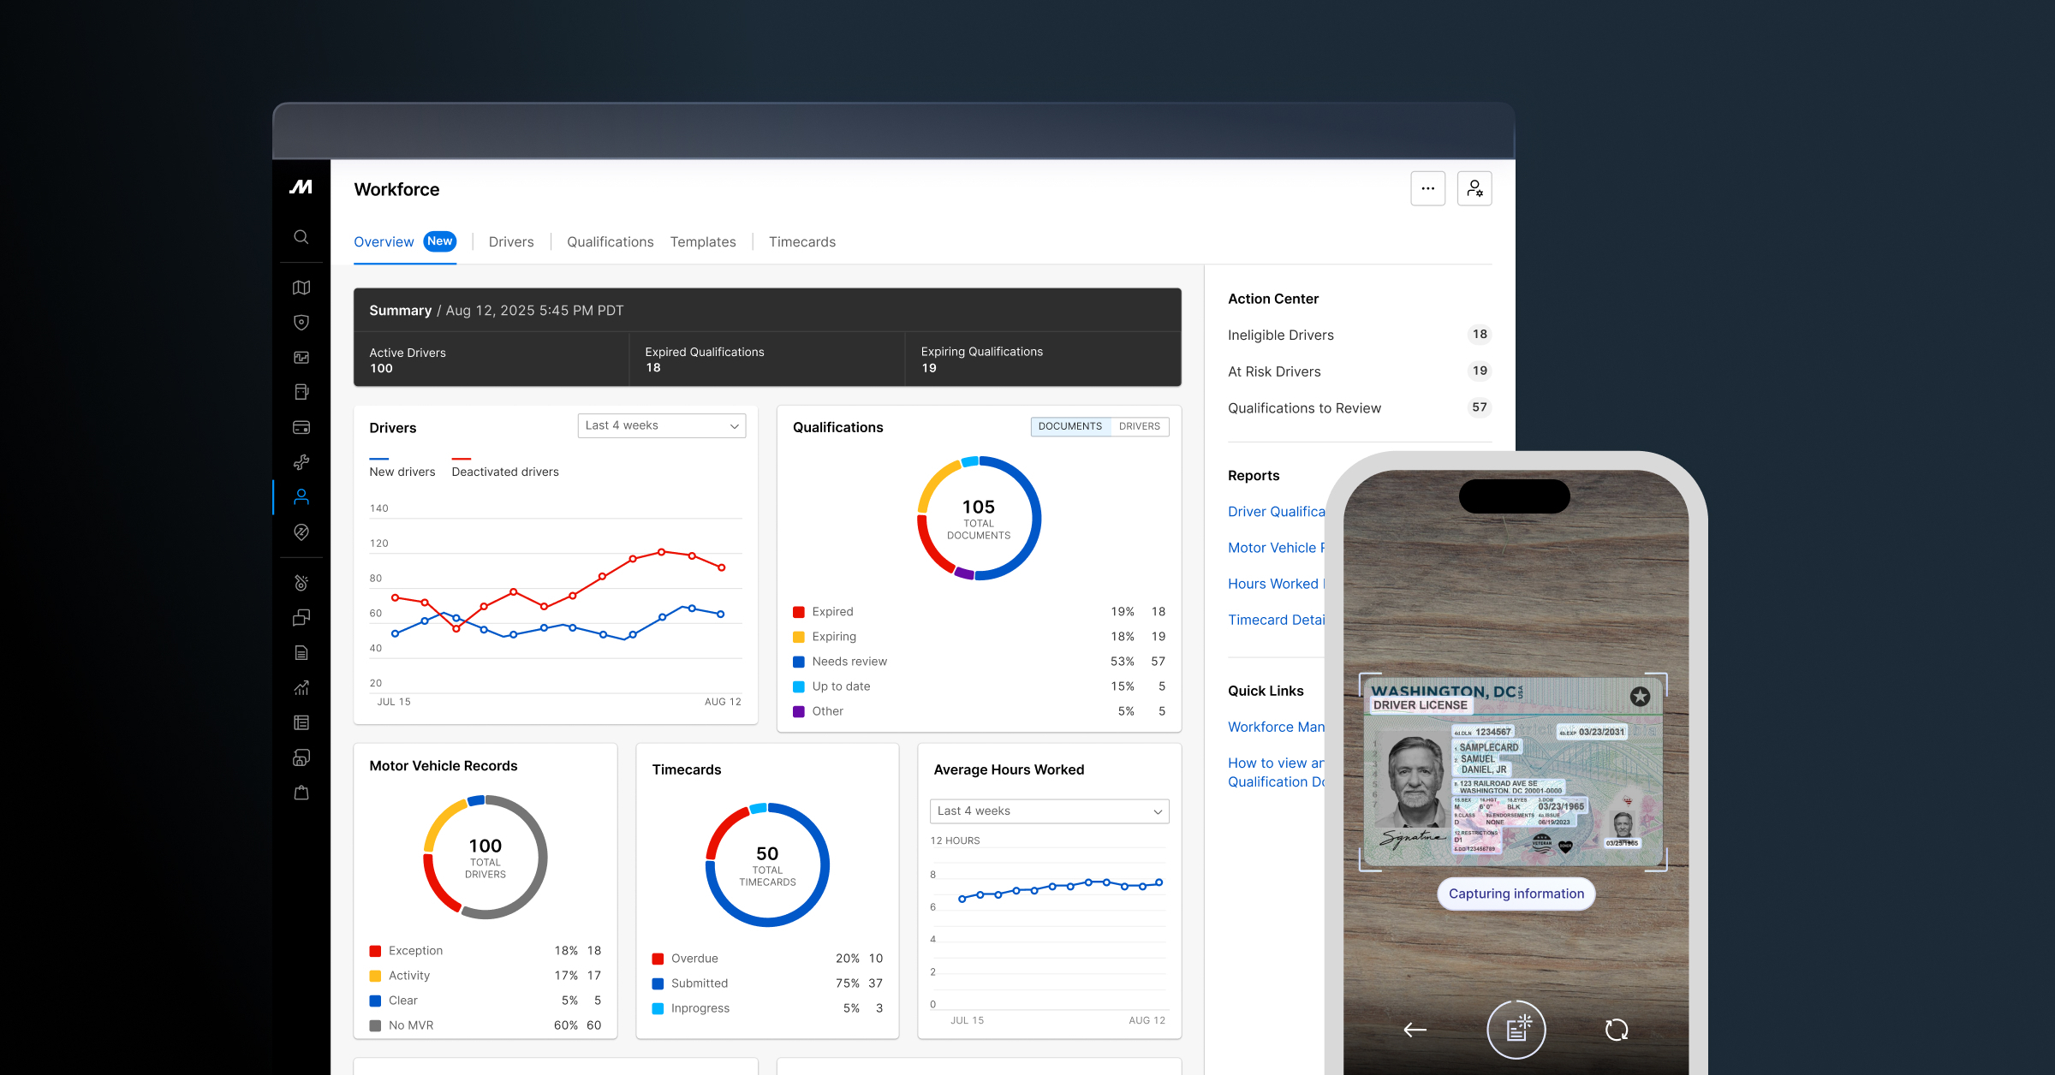Open the three-dots more options button
Screen dimensions: 2055x1075
(x=1427, y=188)
